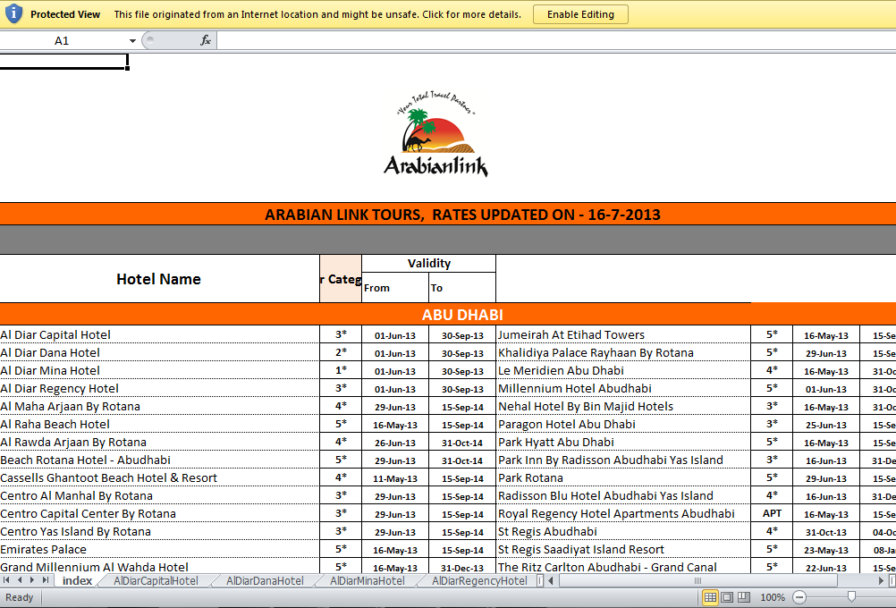Switch to Page Layout view
This screenshot has height=608, width=896.
pos(727,597)
